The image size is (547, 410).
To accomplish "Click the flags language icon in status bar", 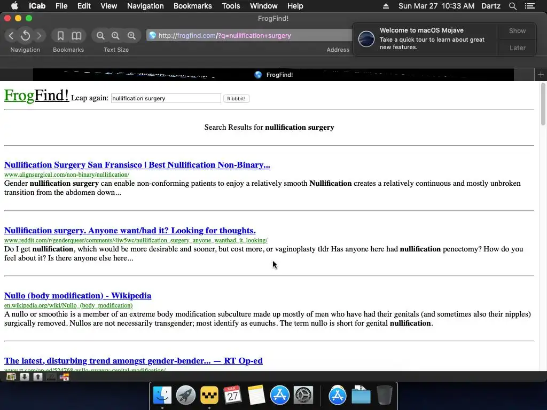I will coord(65,377).
